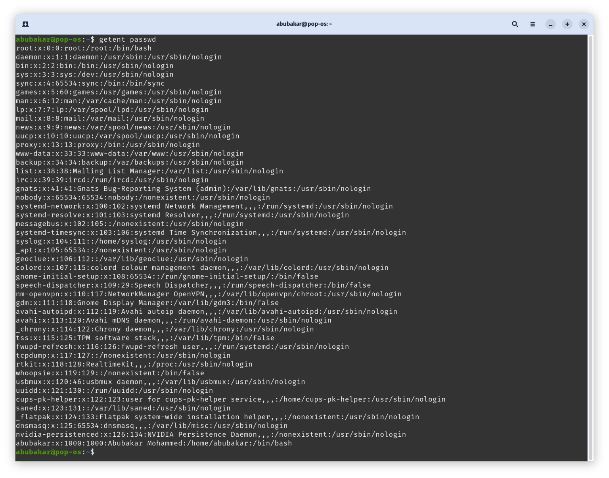Select the messagebus:x:102:105 line
Screen dimensions: 609x478
tap(130, 224)
